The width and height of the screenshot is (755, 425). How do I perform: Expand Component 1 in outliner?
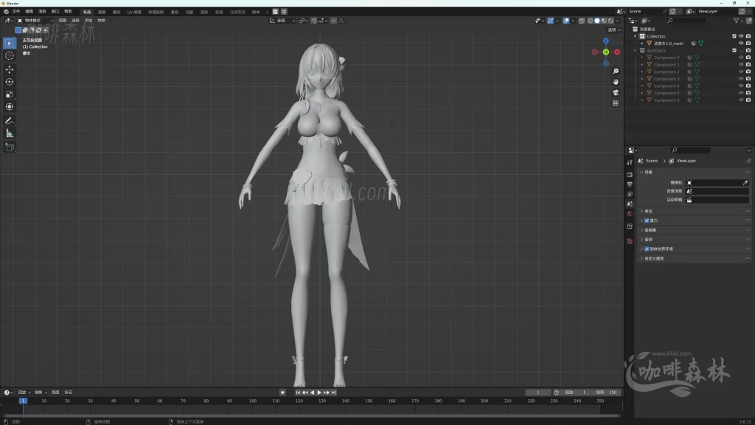click(642, 65)
